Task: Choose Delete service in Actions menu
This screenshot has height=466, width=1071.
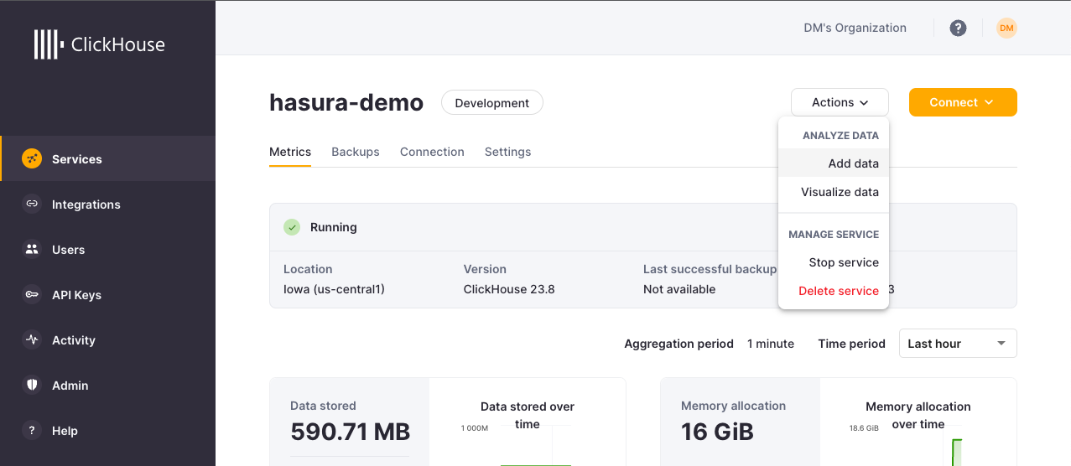Action: (834, 291)
